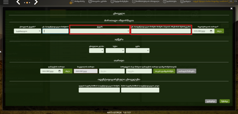
Task: Open the animal class dropdown
Action: (96, 50)
